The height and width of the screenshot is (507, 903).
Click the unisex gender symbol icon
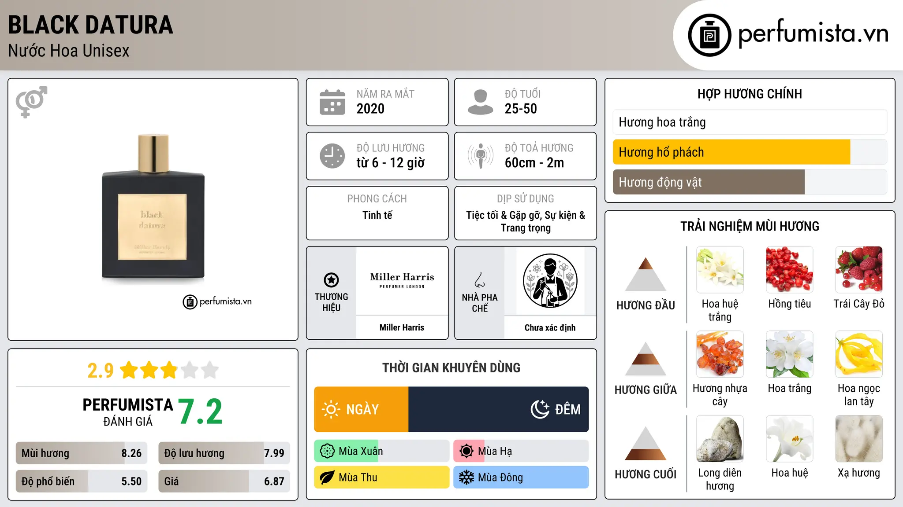click(31, 102)
